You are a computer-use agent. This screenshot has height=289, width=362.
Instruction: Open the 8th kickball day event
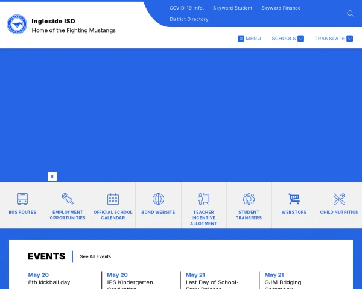pos(49,282)
